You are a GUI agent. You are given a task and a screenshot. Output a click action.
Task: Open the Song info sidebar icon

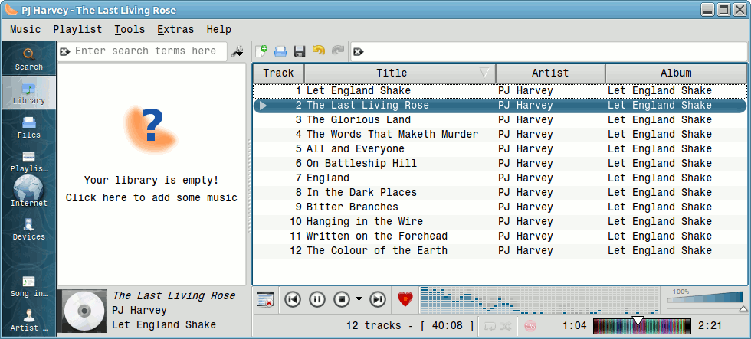[x=29, y=286]
